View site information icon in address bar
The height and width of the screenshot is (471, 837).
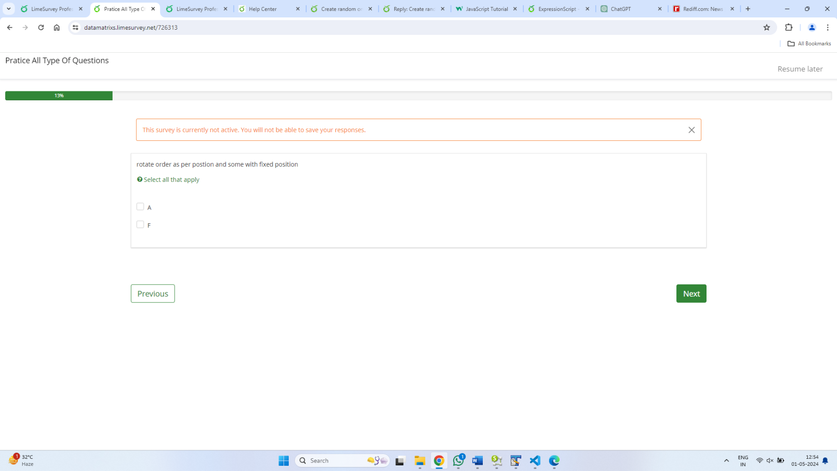click(75, 28)
